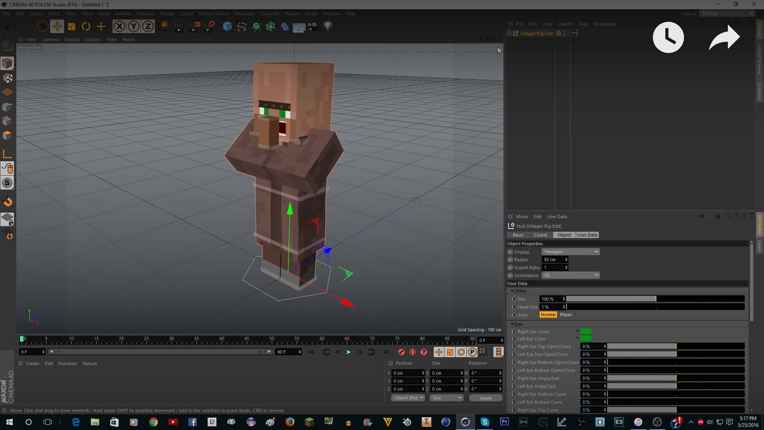The width and height of the screenshot is (764, 430).
Task: Toggle Autokeying red button
Action: [x=413, y=352]
